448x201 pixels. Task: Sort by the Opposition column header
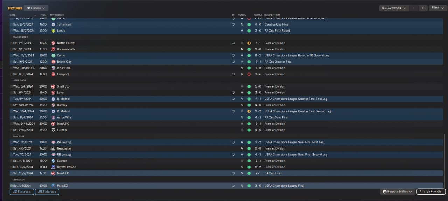[57, 15]
